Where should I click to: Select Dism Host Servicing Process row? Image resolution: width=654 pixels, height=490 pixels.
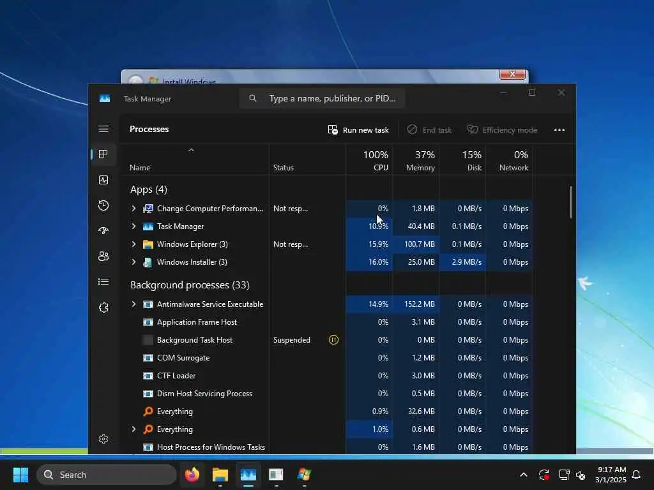coord(326,394)
